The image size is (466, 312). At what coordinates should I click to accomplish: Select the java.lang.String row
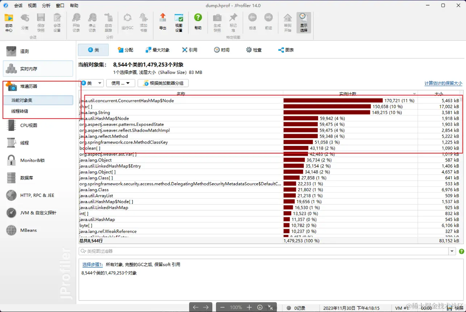tap(270, 112)
